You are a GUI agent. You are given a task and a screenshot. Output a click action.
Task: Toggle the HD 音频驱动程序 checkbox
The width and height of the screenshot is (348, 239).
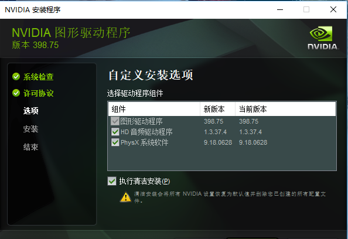click(x=115, y=132)
